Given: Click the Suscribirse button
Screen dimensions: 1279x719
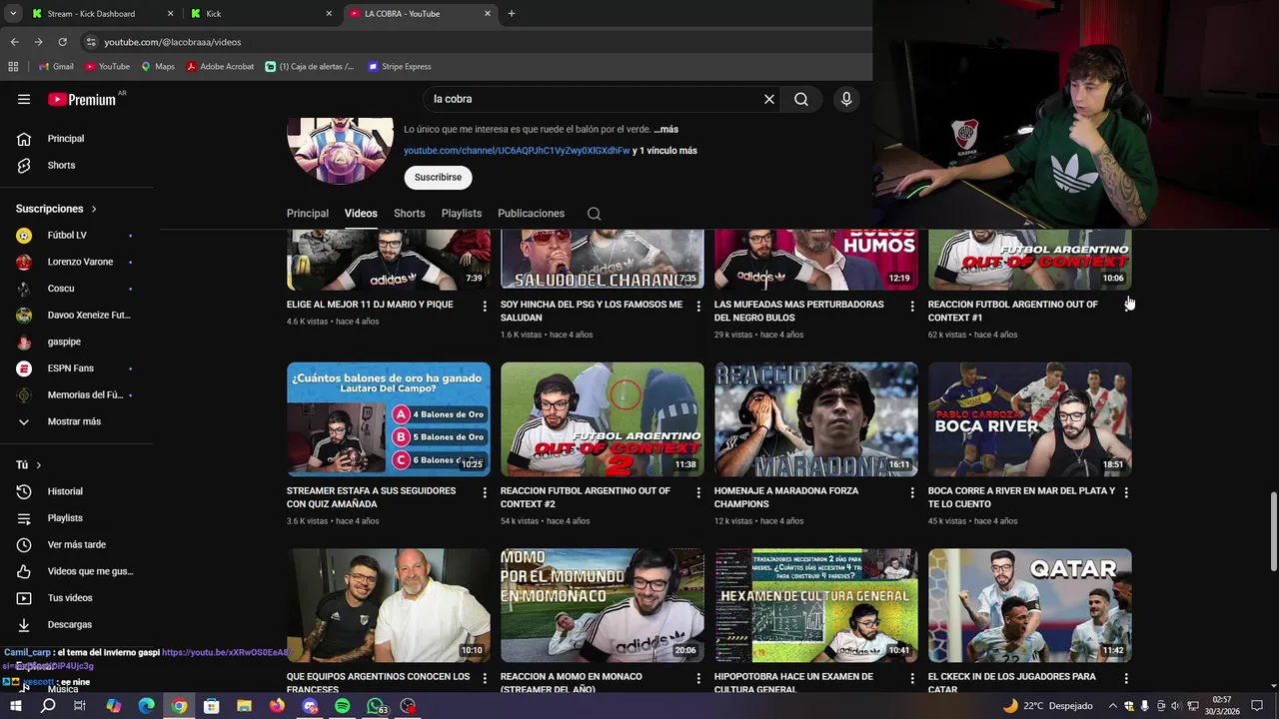Looking at the screenshot, I should point(438,178).
